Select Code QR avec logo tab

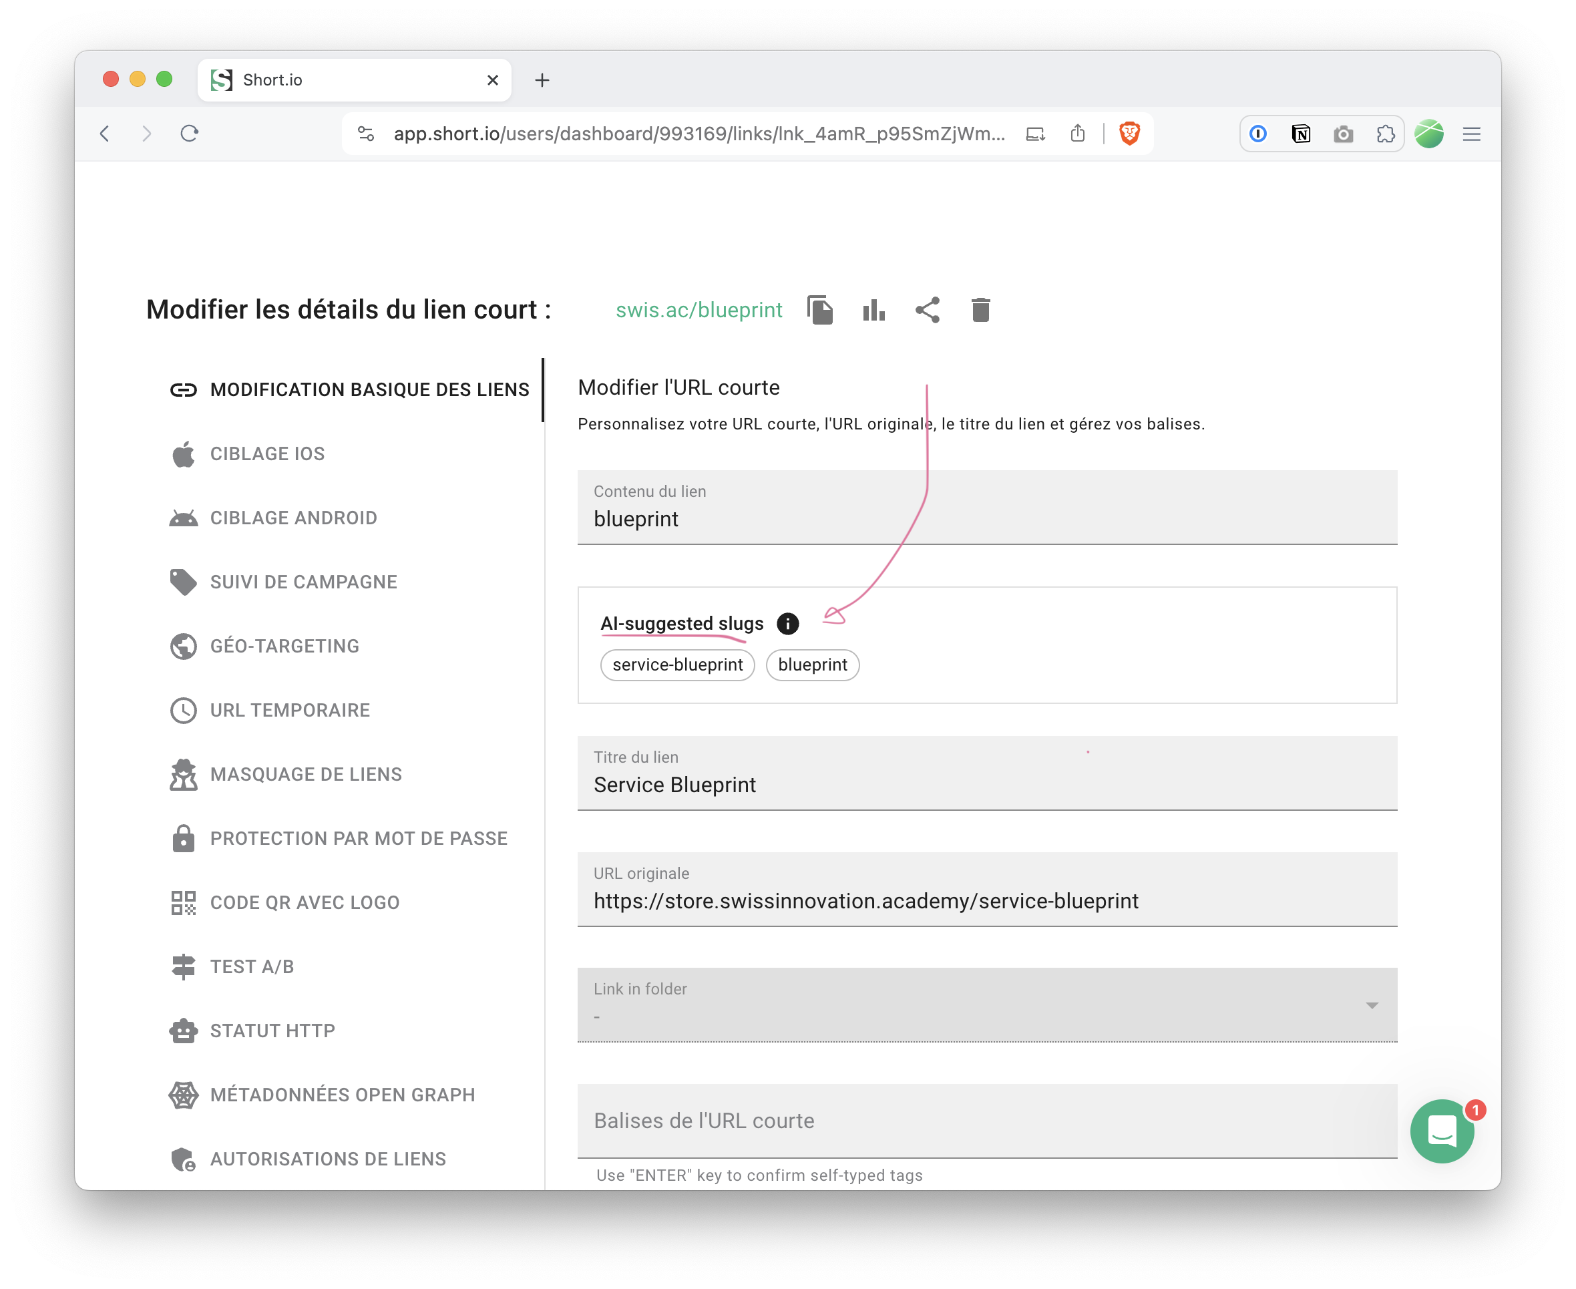pos(305,902)
